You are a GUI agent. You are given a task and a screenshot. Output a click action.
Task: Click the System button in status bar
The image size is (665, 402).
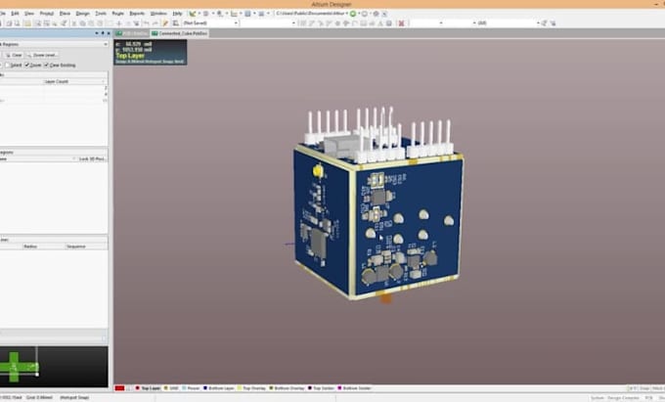(x=598, y=398)
